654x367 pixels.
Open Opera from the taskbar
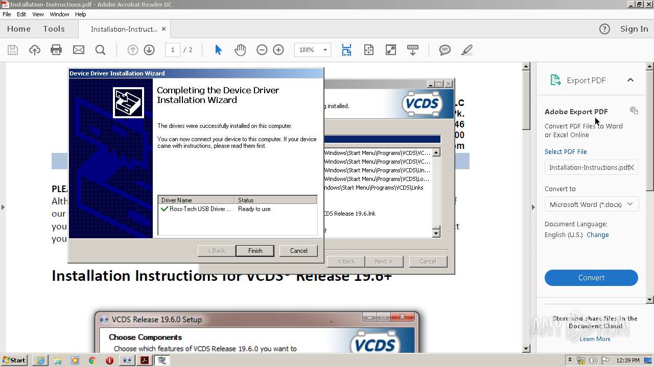pyautogui.click(x=109, y=360)
